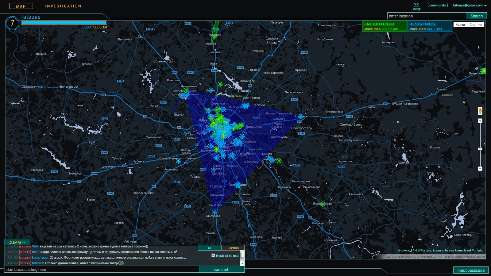Select the blue portal at Домодедово

(x=238, y=185)
